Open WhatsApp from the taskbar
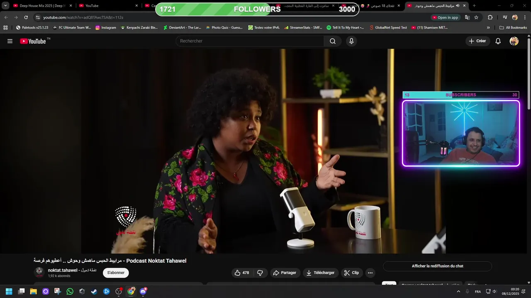 click(70, 291)
